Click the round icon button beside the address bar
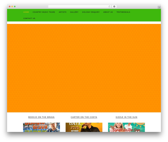 [x=114, y=7]
